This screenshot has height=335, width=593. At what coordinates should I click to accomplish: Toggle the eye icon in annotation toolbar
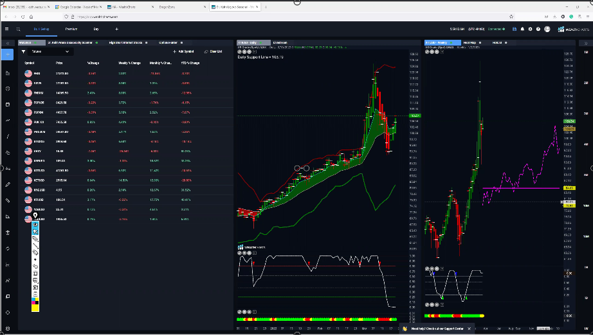[x=35, y=225]
